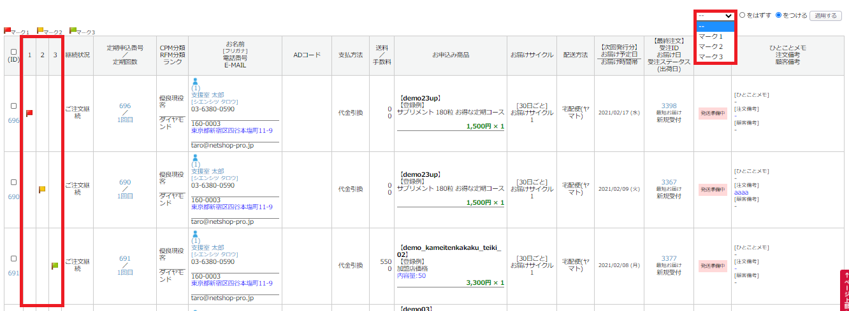Image resolution: width=849 pixels, height=311 pixels.
Task: Click the yellow マーク2 legend flag
Action: tap(40, 31)
